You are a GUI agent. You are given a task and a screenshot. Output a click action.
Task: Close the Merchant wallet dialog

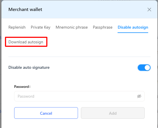[149, 10]
